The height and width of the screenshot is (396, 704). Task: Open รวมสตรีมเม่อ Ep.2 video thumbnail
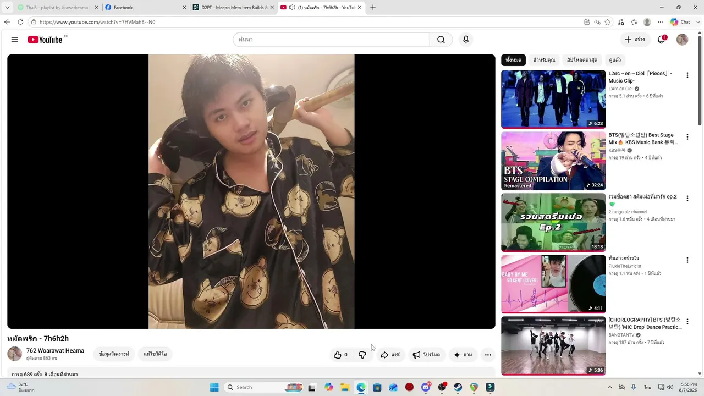pyautogui.click(x=553, y=222)
